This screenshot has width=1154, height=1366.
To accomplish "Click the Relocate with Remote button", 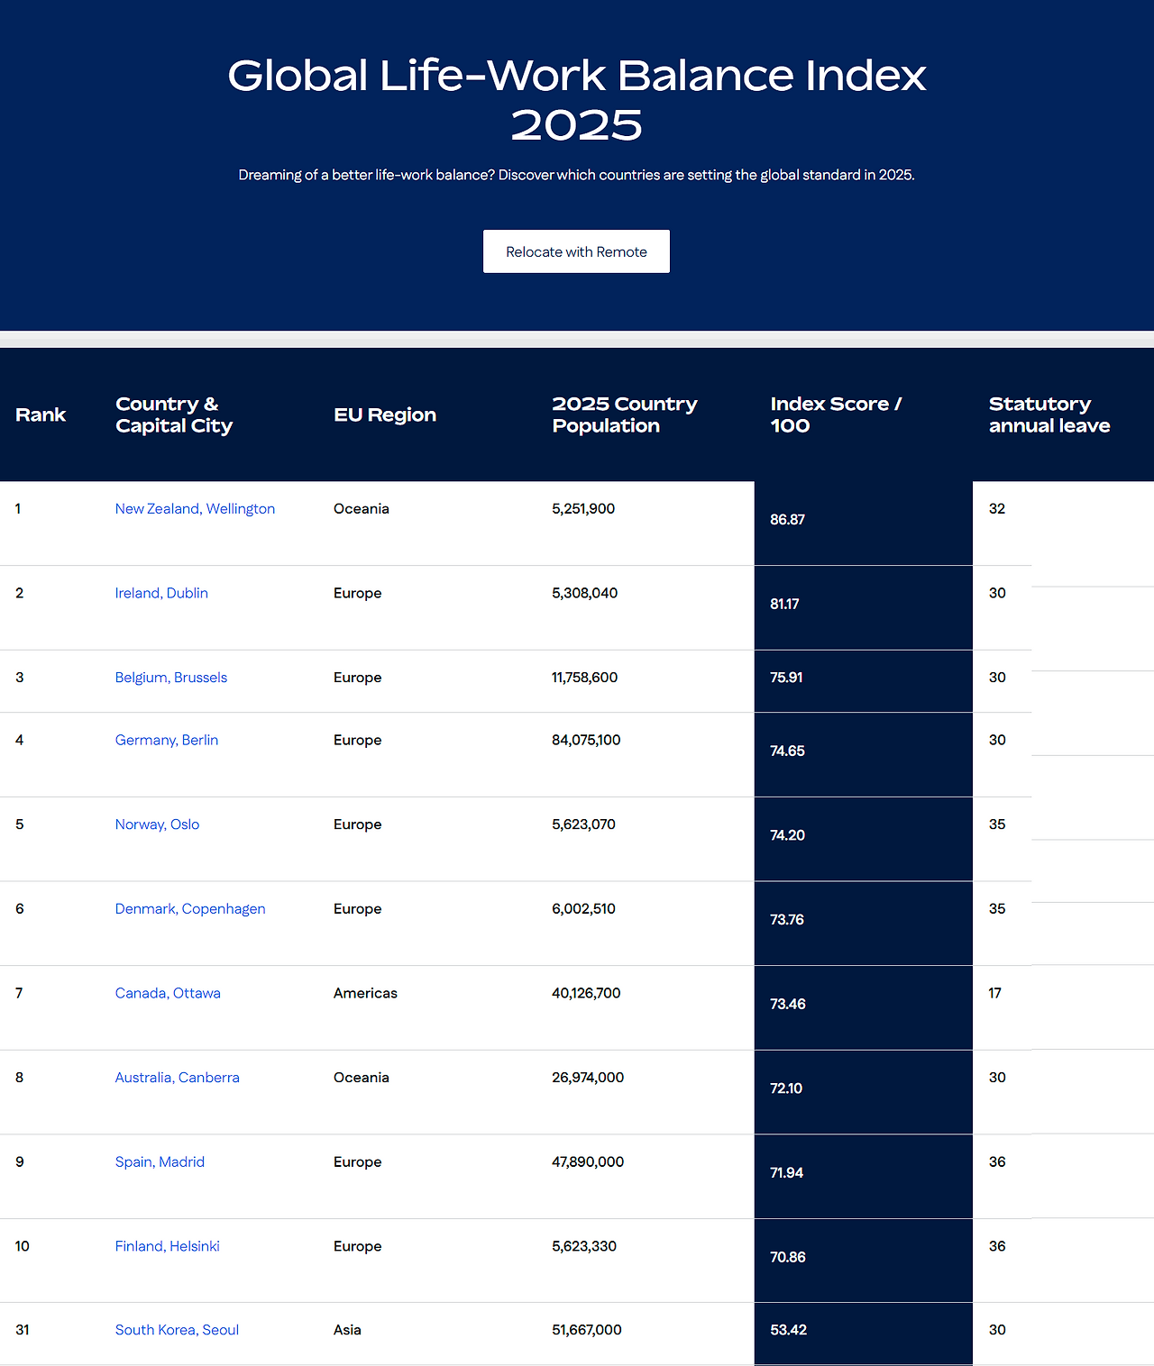I will pos(576,251).
